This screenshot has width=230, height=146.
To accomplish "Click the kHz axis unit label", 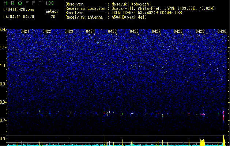I will (x=3, y=30).
